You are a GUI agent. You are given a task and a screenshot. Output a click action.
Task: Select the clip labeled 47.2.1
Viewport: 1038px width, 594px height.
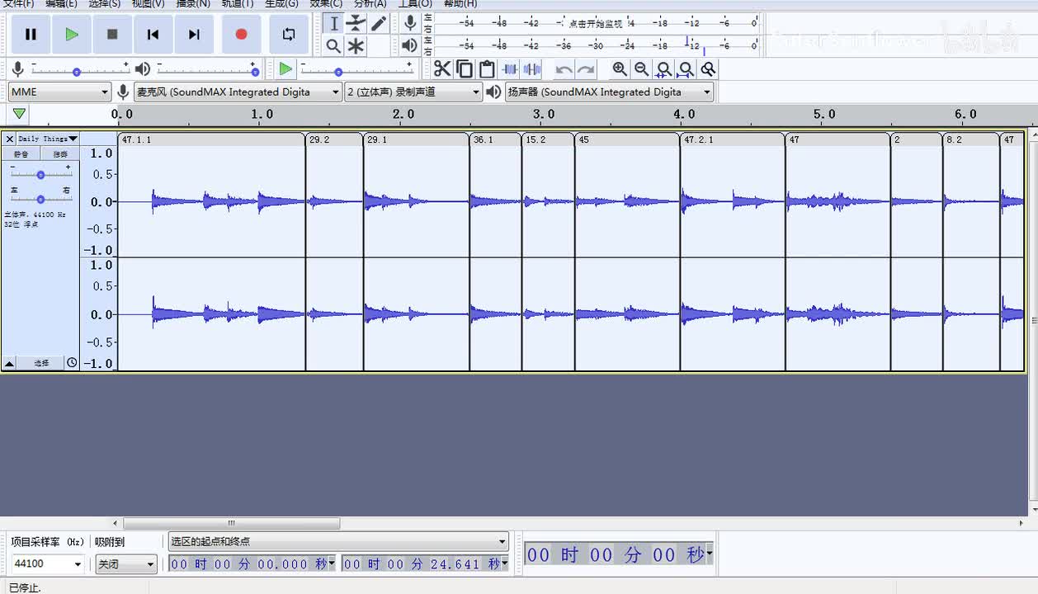tap(733, 139)
